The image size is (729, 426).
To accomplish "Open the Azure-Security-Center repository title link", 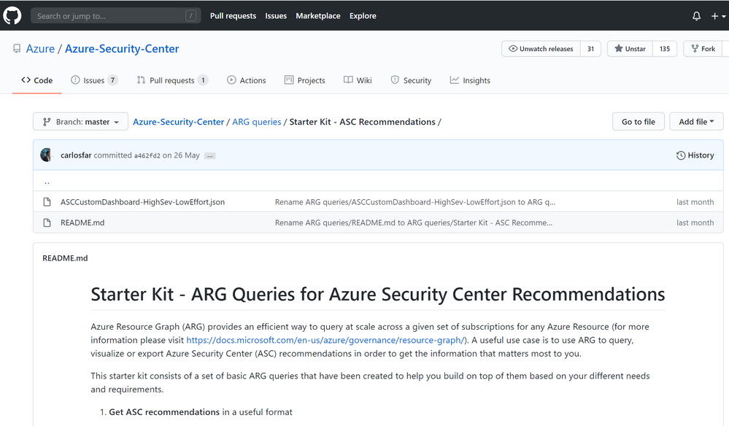I will click(x=122, y=49).
